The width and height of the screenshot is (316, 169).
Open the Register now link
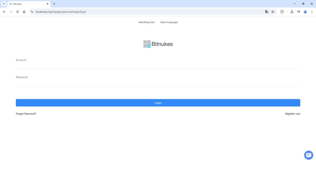pyautogui.click(x=293, y=114)
